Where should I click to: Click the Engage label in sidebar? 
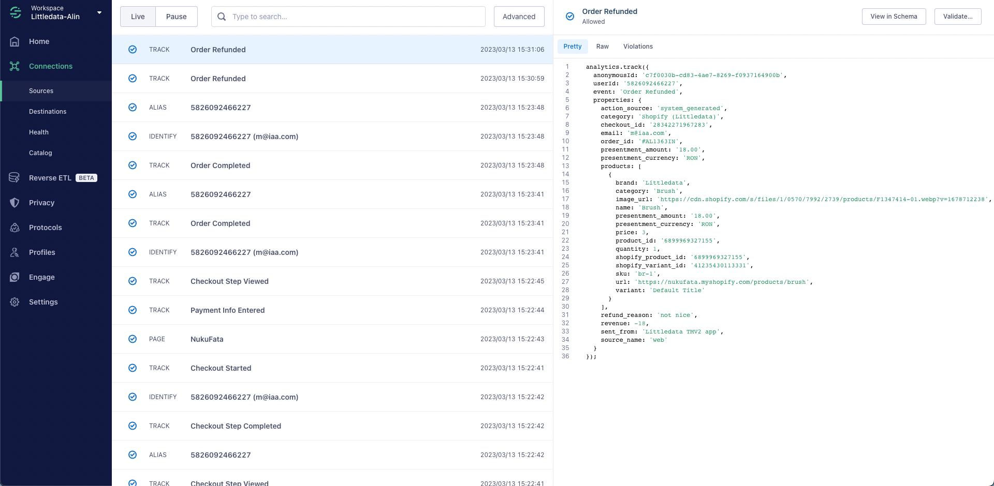point(42,277)
